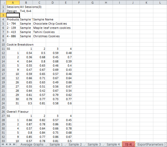Select column A header

click(x=13, y=3)
